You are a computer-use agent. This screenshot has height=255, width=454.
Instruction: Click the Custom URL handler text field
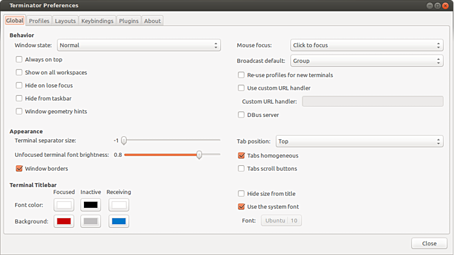[372, 101]
